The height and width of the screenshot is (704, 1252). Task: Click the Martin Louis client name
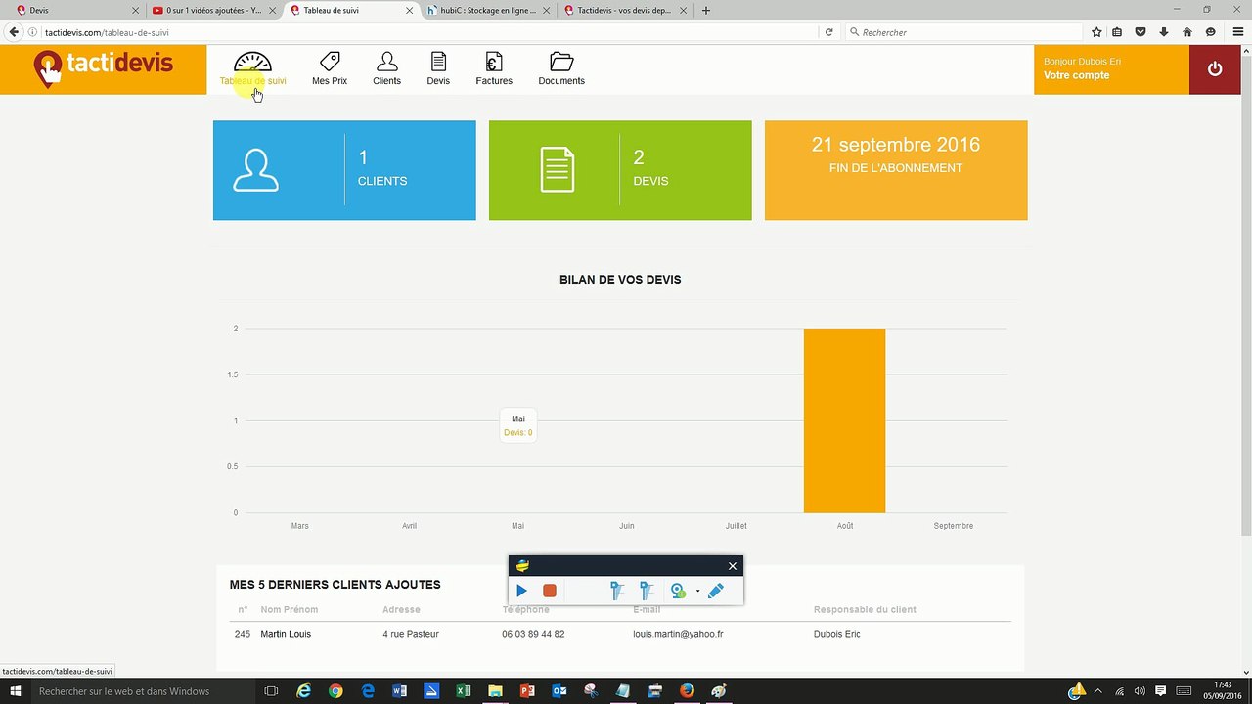point(286,634)
